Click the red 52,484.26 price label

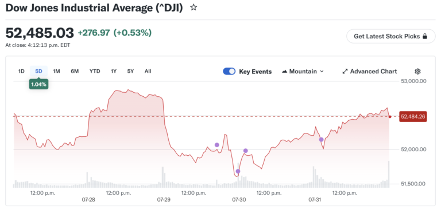pos(413,116)
